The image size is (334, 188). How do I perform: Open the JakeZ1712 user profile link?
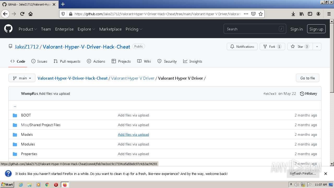[x=27, y=47]
